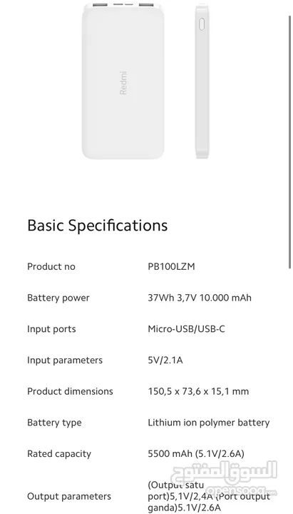Viewport: 293px width, 514px height.
Task: Click the Rated capacity label
Action: (x=59, y=454)
